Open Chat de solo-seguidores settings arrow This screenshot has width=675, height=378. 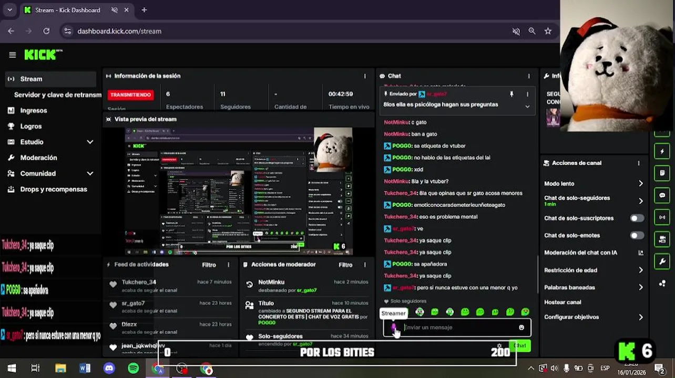point(640,201)
